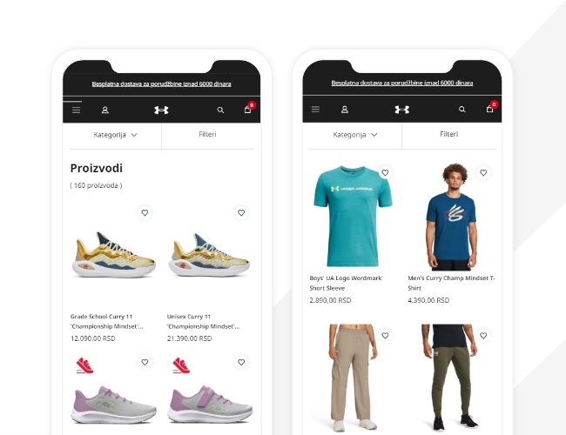566x435 pixels.
Task: Open the free delivery banner link on left phone
Action: 161,84
